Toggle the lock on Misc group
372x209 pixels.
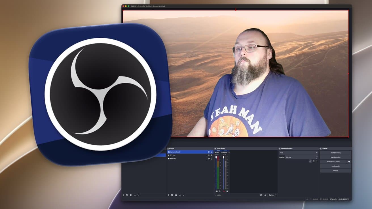click(x=212, y=155)
